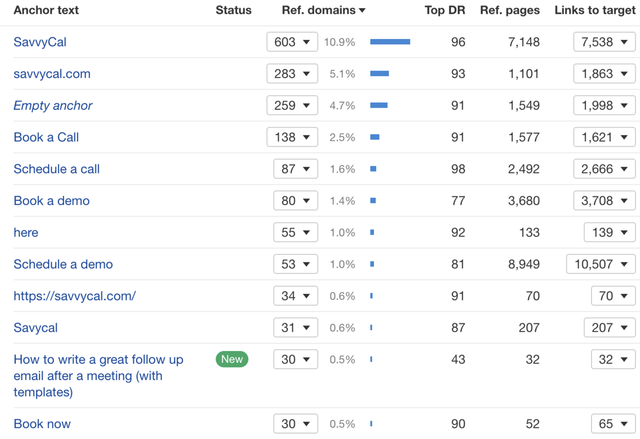Click the savvycal.com anchor link
This screenshot has height=439, width=640.
(52, 74)
